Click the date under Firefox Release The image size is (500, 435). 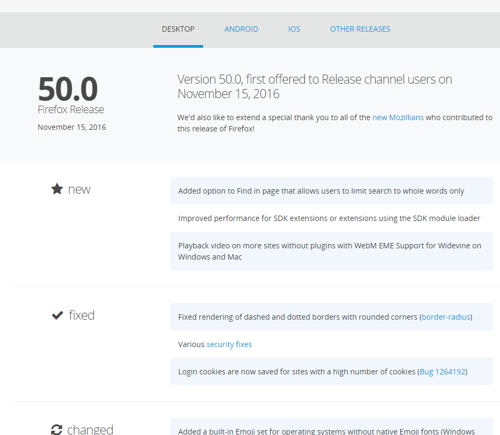[72, 127]
